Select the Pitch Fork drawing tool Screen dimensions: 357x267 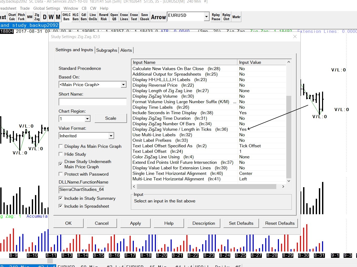tap(21, 17)
